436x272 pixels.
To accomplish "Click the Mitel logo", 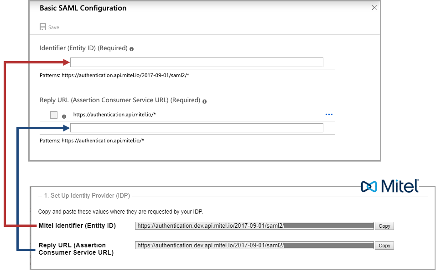I will [390, 186].
